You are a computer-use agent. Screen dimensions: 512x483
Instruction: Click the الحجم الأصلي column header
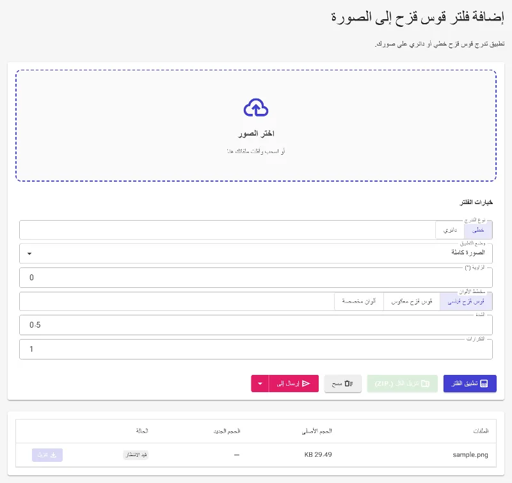click(x=317, y=431)
